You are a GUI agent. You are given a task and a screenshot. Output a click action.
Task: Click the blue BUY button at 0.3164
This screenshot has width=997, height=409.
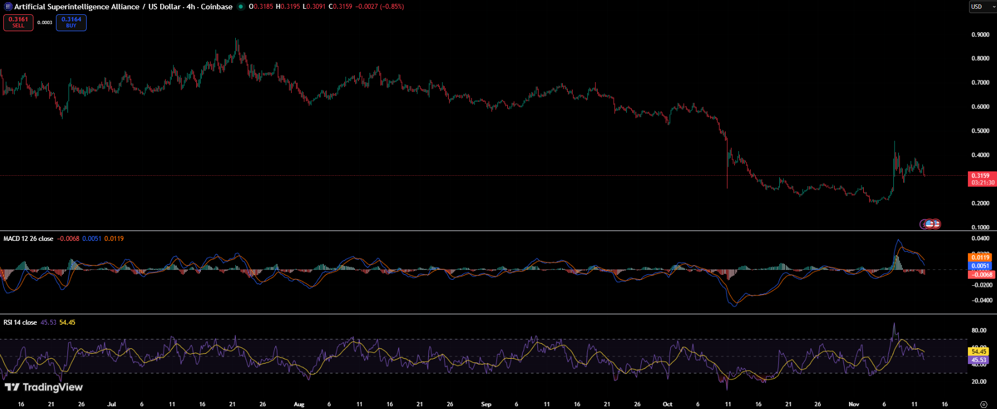71,22
